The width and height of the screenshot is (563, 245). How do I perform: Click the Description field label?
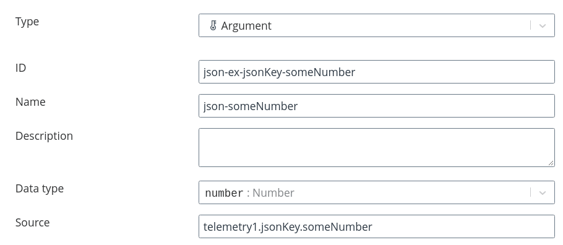(x=44, y=136)
